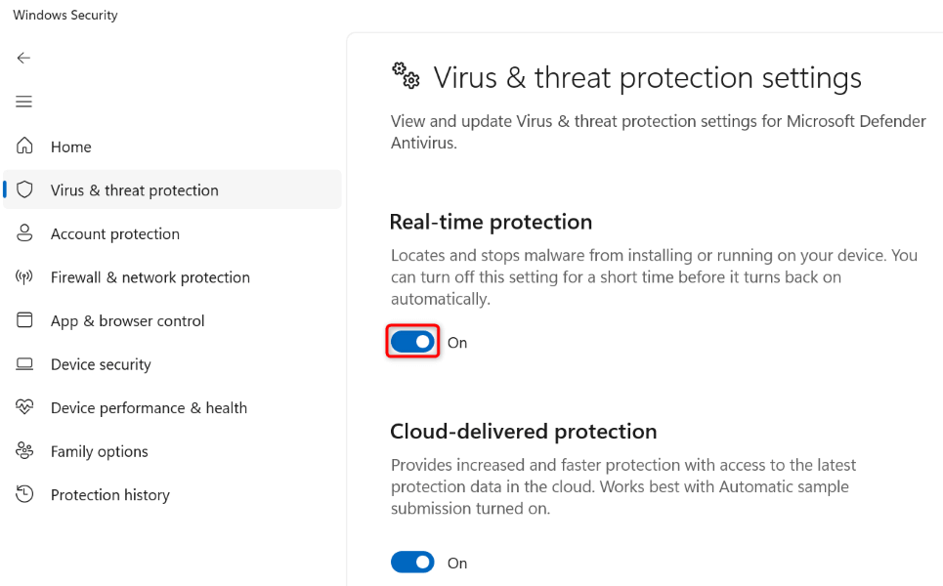This screenshot has width=943, height=586.
Task: Click the back arrow
Action: (x=23, y=58)
